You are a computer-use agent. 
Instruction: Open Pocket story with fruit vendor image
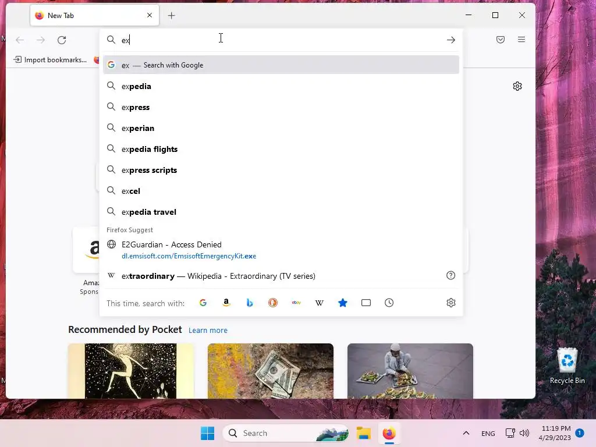tap(410, 371)
